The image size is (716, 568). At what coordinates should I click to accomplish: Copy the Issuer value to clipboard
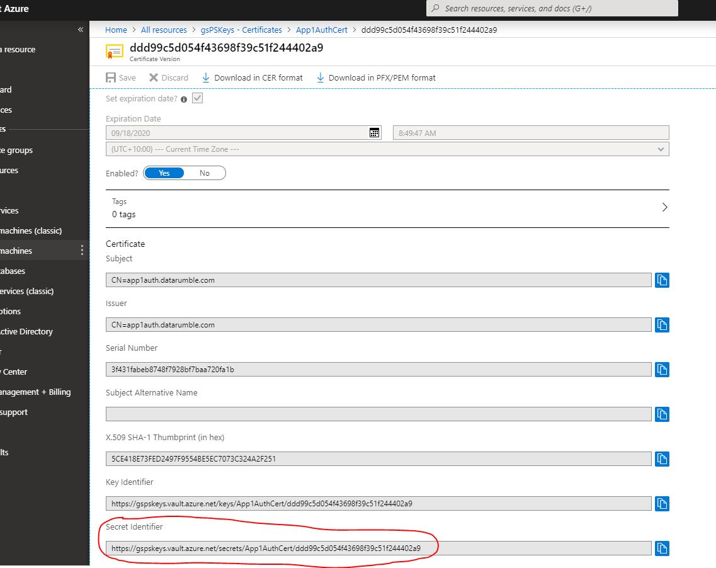(662, 325)
